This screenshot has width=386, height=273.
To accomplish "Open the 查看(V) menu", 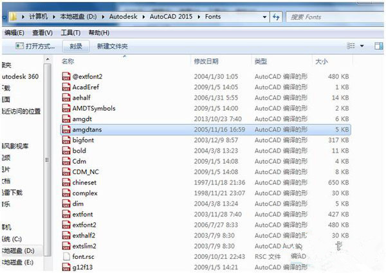I will pos(42,33).
